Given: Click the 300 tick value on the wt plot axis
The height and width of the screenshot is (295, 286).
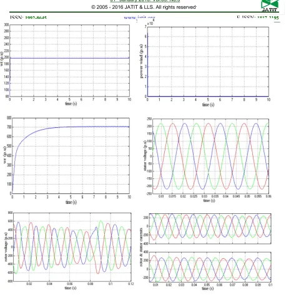Looking at the screenshot, I should pyautogui.click(x=6, y=25).
